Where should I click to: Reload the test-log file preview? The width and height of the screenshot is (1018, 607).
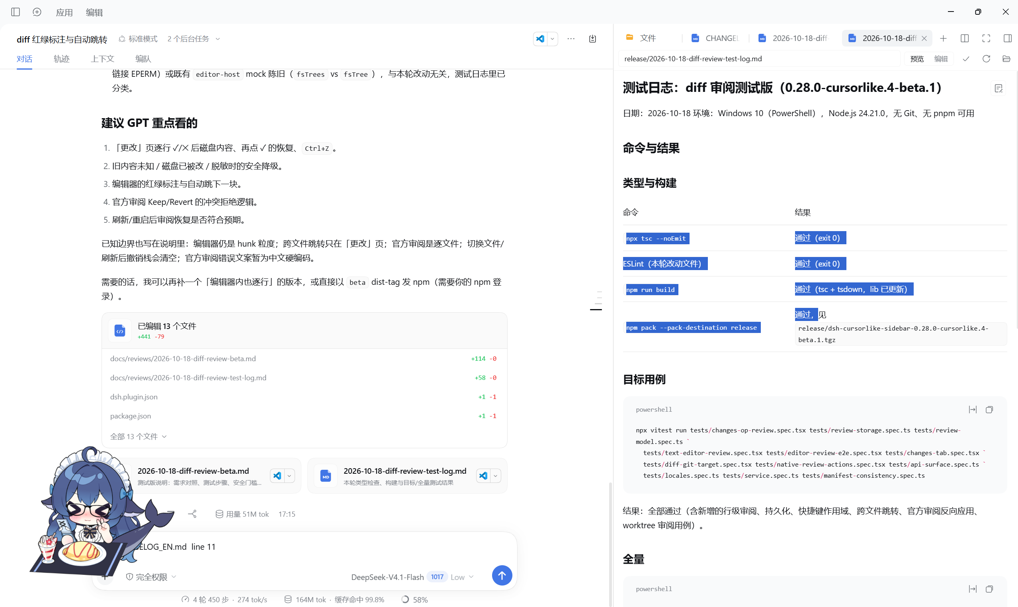pos(986,59)
